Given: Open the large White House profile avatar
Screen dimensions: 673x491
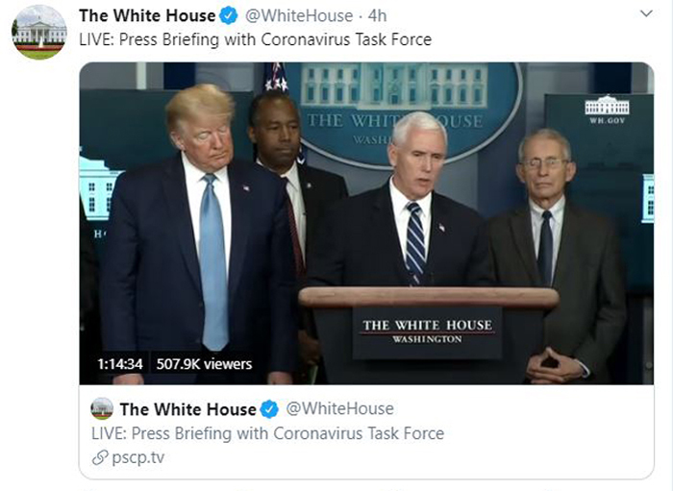Looking at the screenshot, I should coord(39,32).
